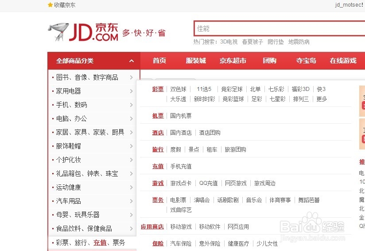
Task: Open the 酒店团购 link
Action: 210,133
